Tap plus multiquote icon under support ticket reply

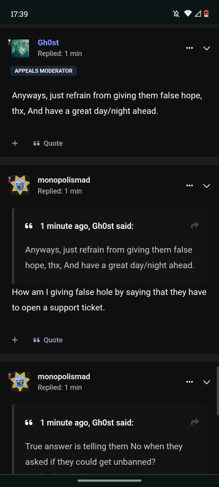click(x=15, y=340)
